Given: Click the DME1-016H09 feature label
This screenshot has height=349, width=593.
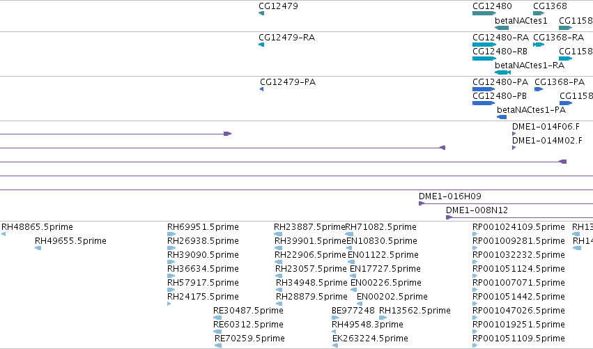Looking at the screenshot, I should click(x=449, y=196).
